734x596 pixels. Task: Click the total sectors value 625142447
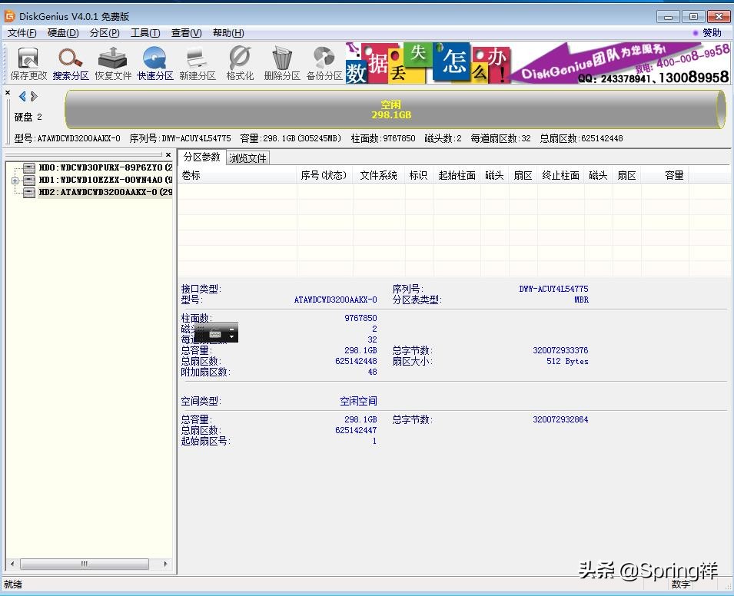coord(356,430)
